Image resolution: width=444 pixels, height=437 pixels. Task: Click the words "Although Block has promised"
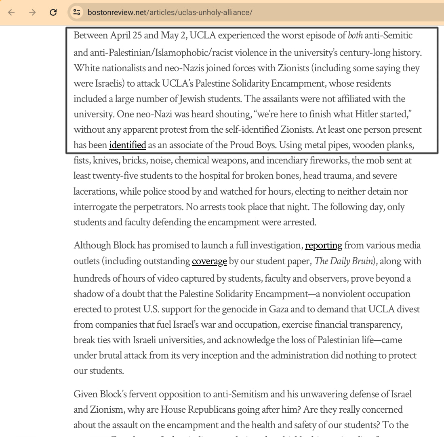tap(127, 246)
